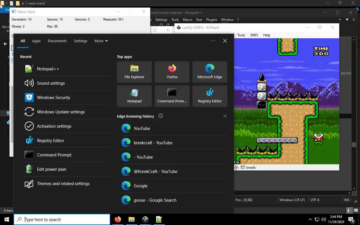Open the Notepad++ Plugins menu
This screenshot has height=225, width=360.
point(211,20)
